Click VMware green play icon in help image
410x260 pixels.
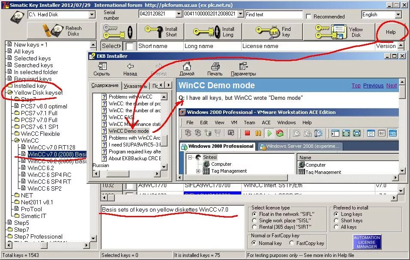tap(269, 133)
